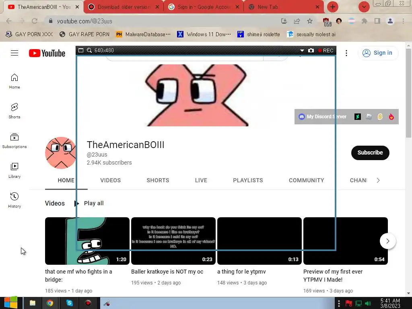Take screenshot with recorder camera icon
Image resolution: width=412 pixels, height=309 pixels.
[x=311, y=50]
